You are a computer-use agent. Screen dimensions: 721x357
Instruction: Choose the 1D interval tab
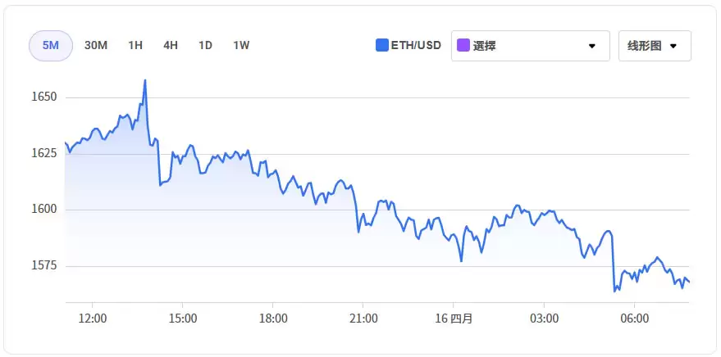point(205,46)
